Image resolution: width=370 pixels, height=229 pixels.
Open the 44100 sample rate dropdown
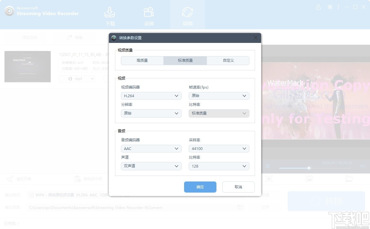[x=219, y=148]
